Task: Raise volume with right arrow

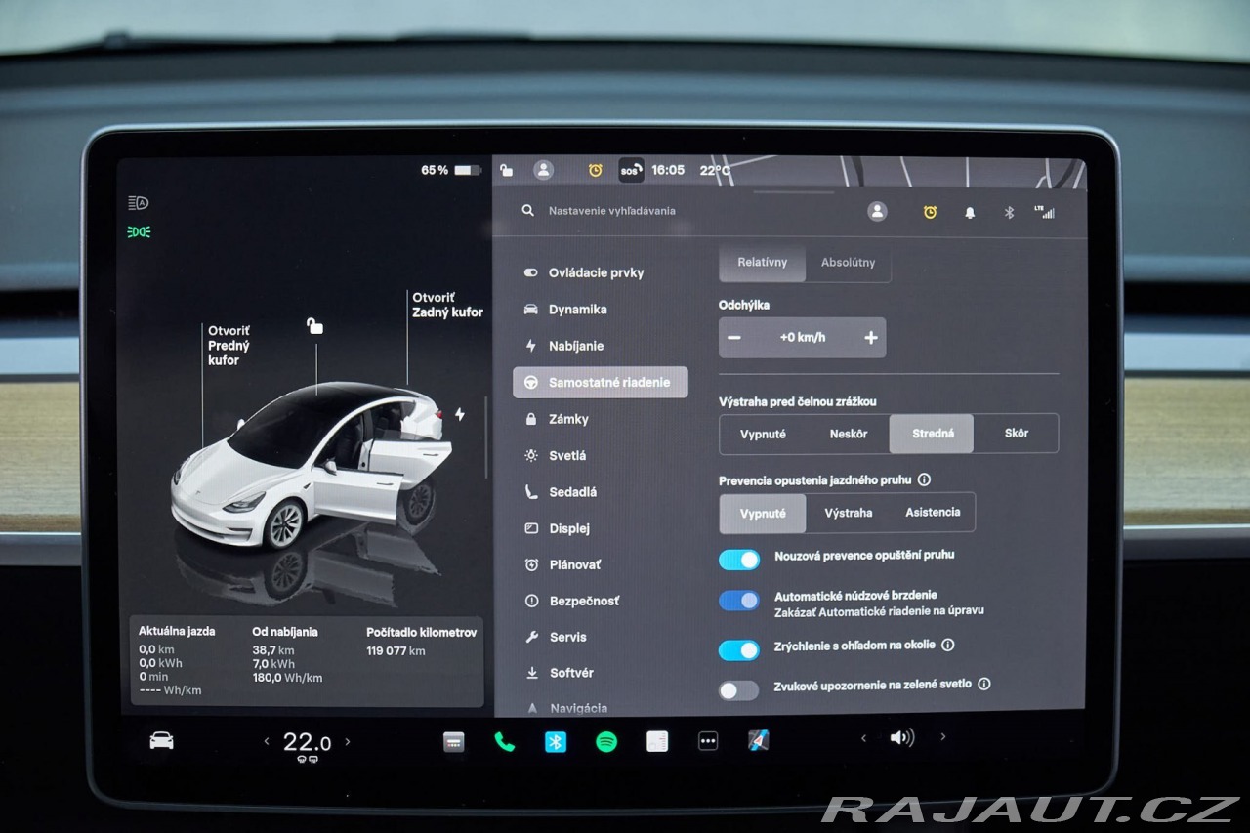Action: [x=942, y=737]
